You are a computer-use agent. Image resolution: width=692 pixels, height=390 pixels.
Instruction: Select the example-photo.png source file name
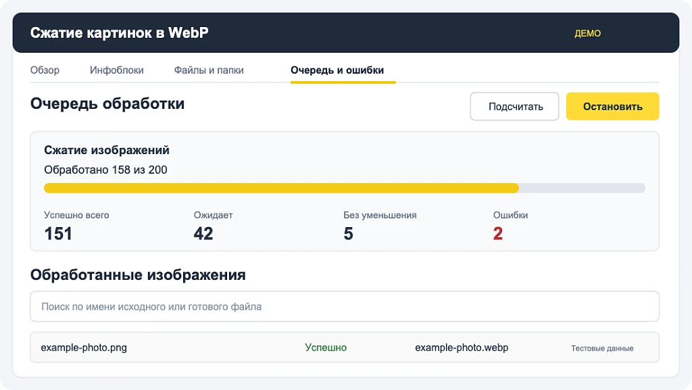[84, 347]
